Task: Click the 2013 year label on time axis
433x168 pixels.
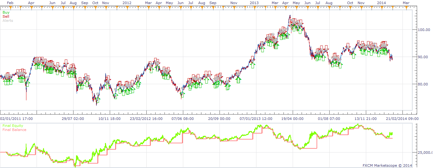Action: click(254, 3)
